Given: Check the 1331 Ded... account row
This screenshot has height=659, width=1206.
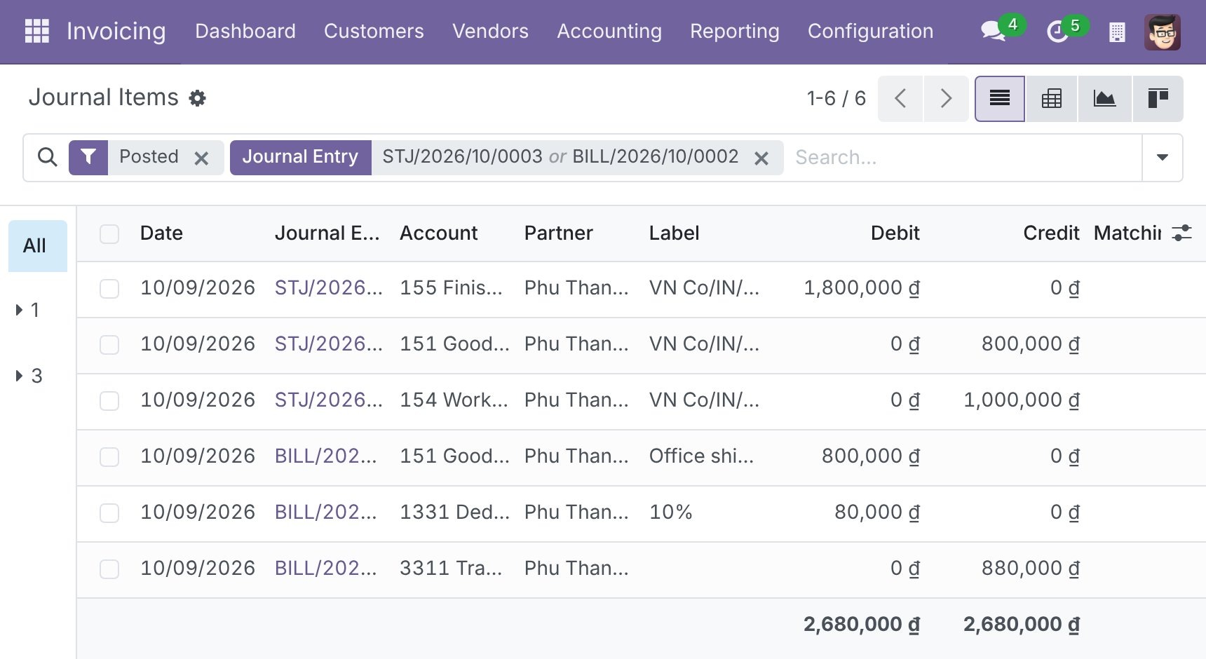Looking at the screenshot, I should (x=109, y=512).
